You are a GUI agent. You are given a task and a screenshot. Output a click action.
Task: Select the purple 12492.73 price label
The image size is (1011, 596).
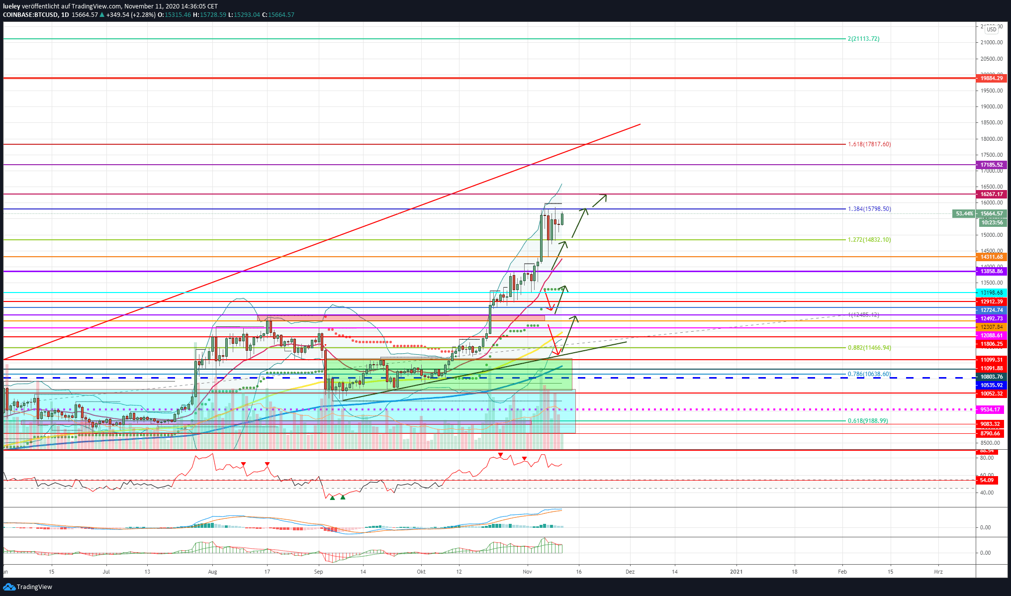click(992, 318)
